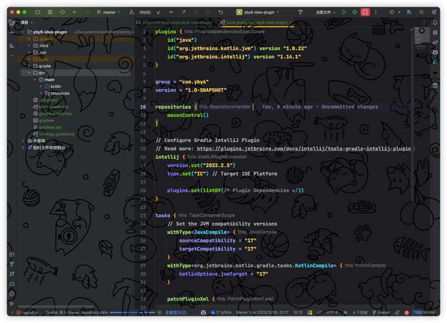Navigate back with the left arrow

[75, 12]
